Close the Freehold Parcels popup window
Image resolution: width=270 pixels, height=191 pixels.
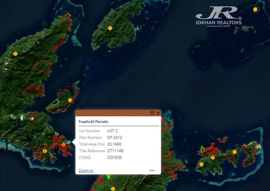[158, 113]
